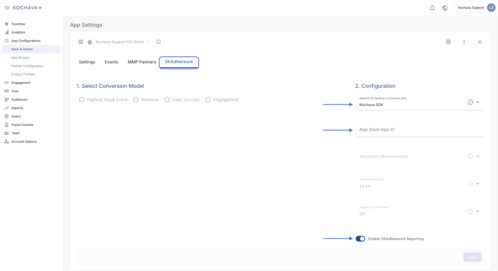This screenshot has width=498, height=271.
Task: Choose the User Journey conversion model
Action: 167,100
